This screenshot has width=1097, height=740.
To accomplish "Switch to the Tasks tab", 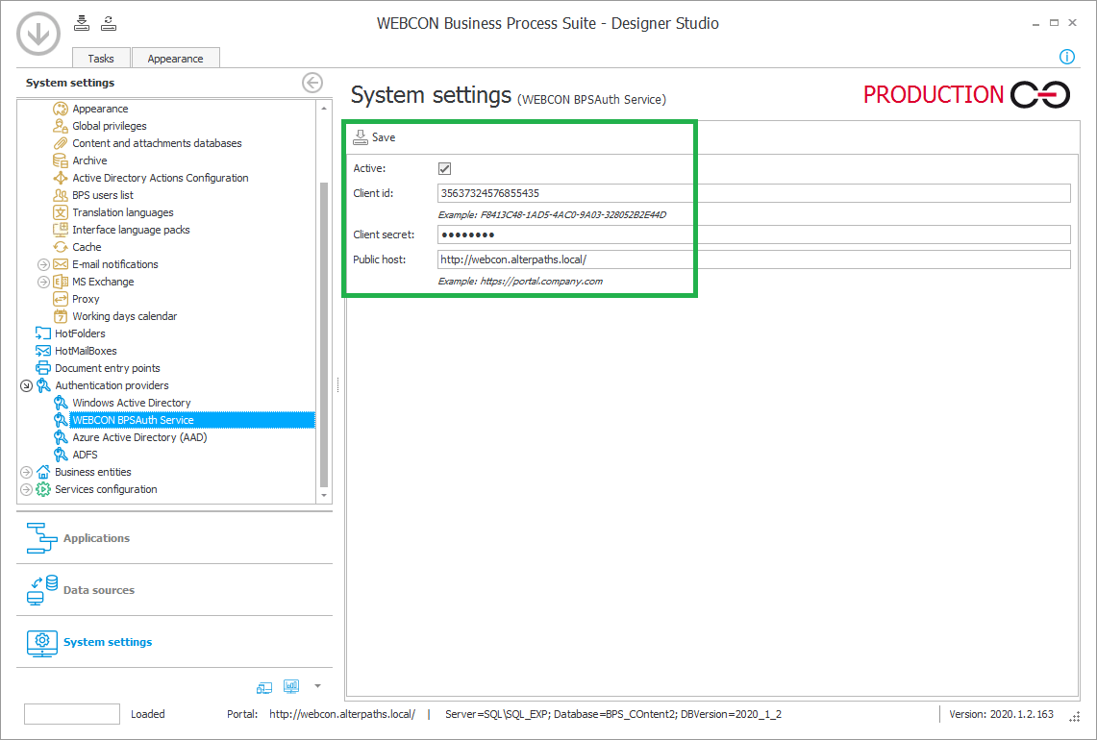I will click(101, 58).
